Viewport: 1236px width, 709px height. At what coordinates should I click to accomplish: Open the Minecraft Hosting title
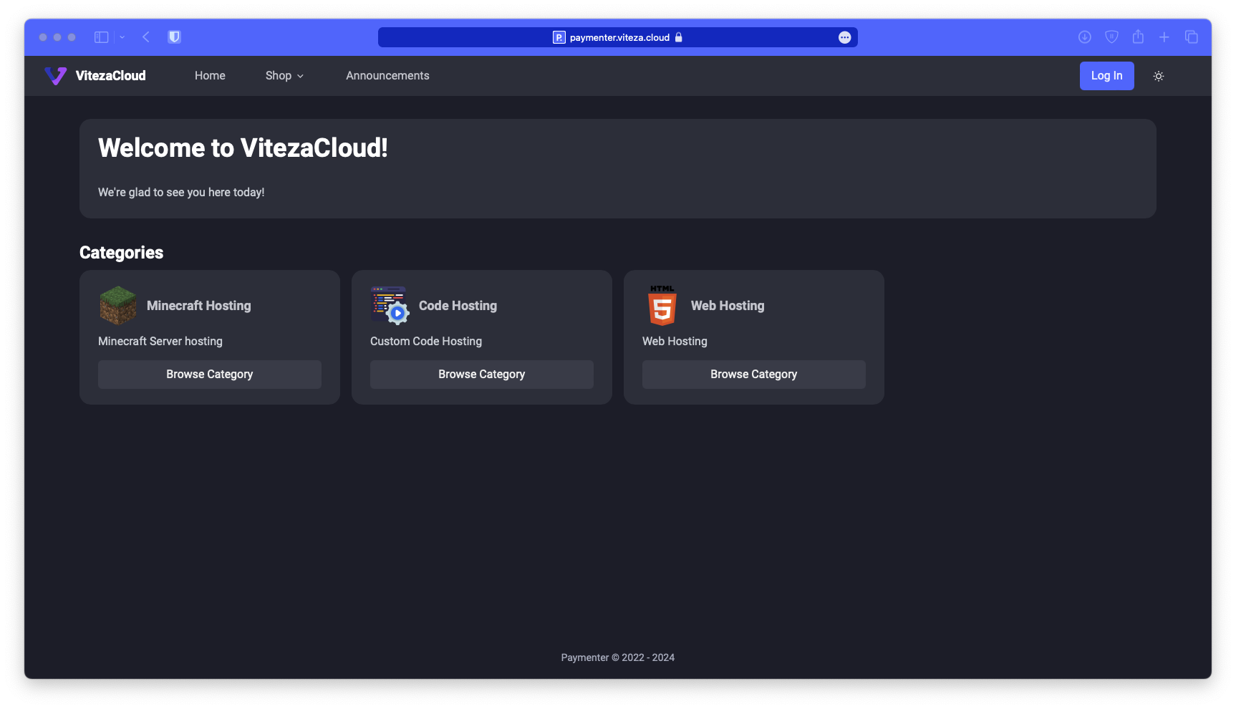(x=199, y=306)
